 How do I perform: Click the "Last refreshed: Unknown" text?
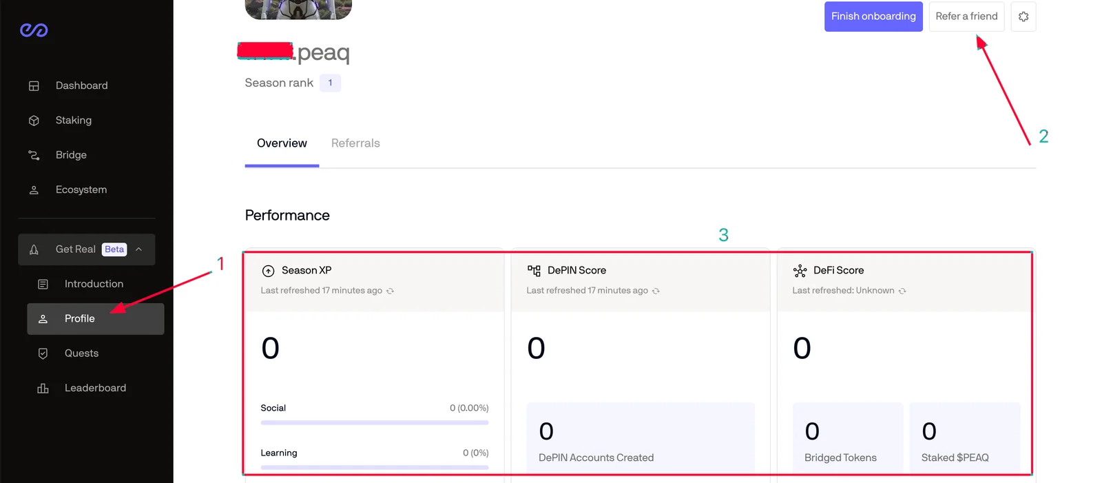[x=843, y=291]
